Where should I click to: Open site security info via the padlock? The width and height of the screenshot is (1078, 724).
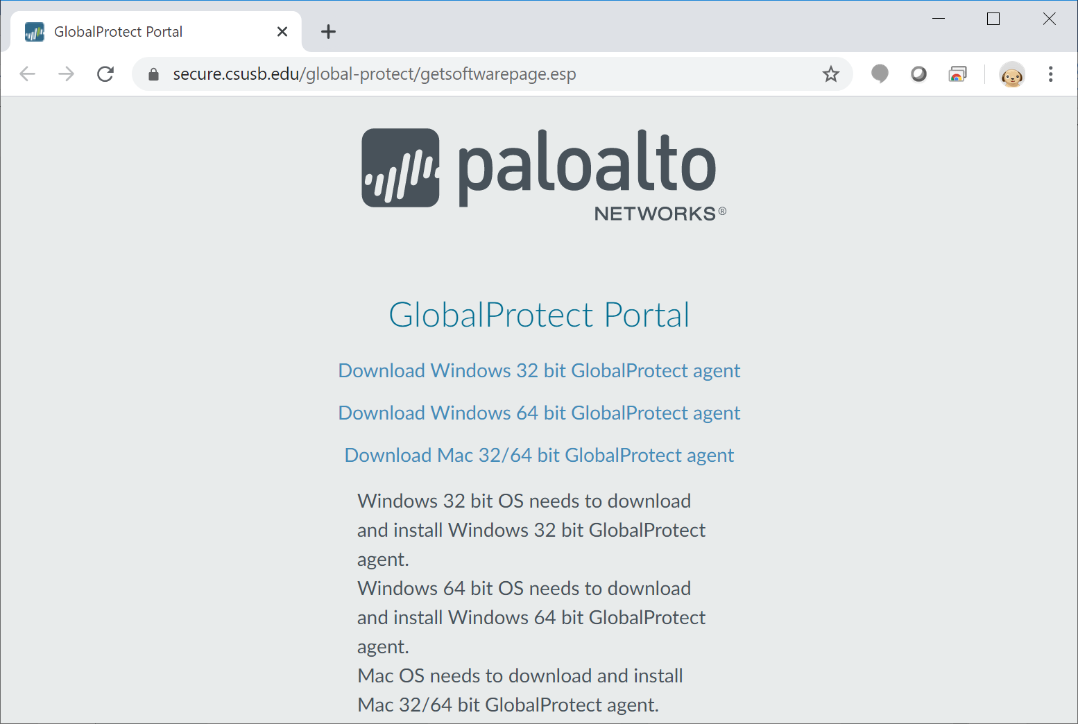pyautogui.click(x=153, y=74)
